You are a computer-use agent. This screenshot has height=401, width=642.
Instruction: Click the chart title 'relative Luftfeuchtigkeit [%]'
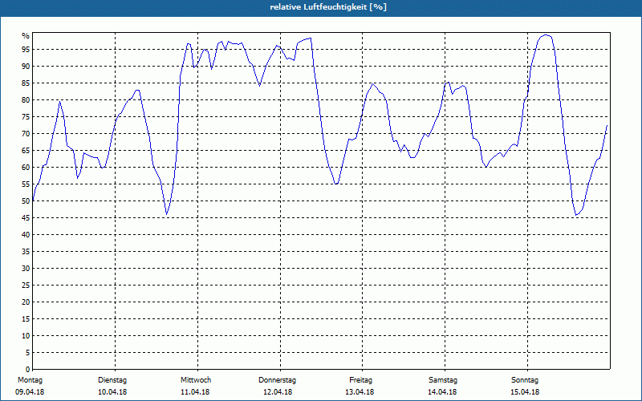point(328,7)
